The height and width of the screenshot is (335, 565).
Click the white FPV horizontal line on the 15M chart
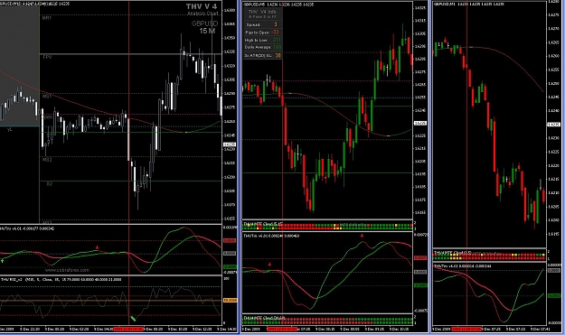point(130,54)
